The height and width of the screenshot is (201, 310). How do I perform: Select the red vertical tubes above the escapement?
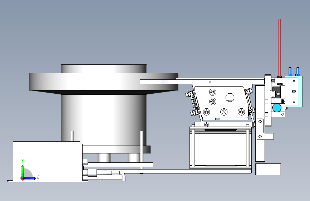279,48
